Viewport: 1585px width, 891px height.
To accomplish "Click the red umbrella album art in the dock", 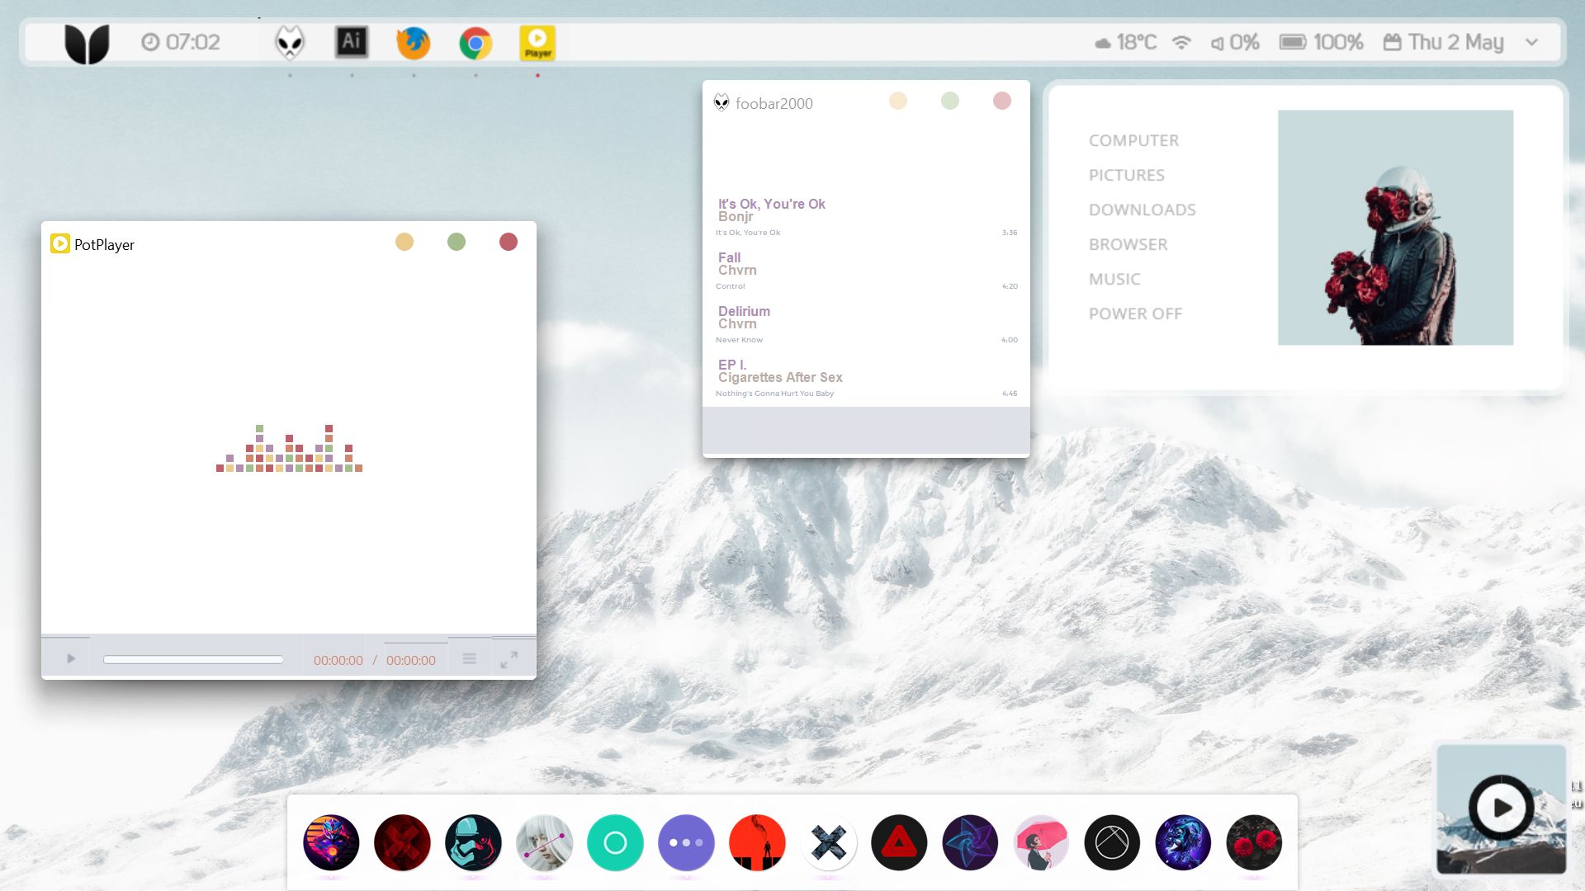I will pos(1041,842).
